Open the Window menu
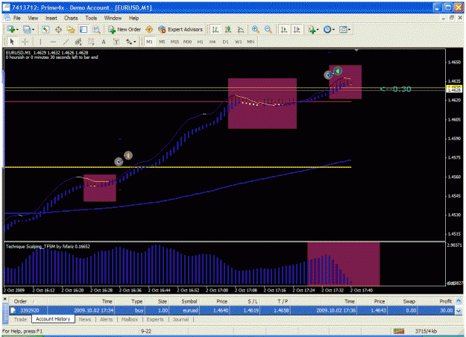The image size is (466, 337). click(113, 18)
